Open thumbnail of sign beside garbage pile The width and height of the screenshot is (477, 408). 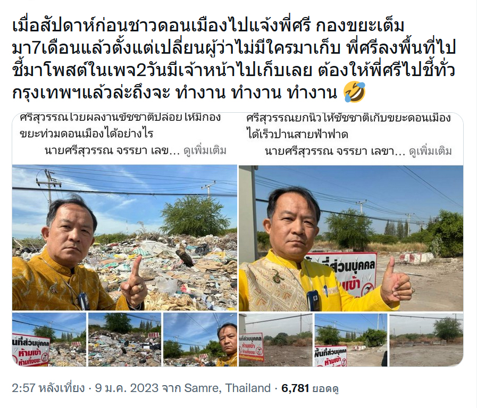[x=49, y=339]
